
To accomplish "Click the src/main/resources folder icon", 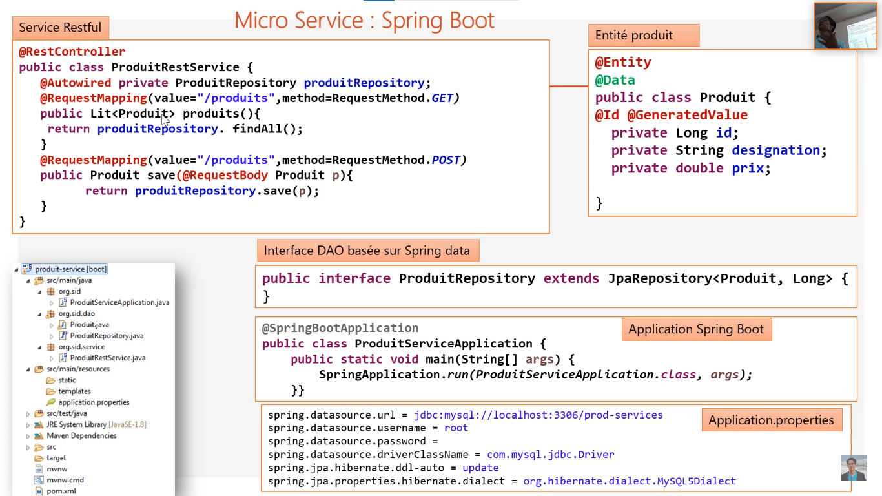I will (x=39, y=369).
